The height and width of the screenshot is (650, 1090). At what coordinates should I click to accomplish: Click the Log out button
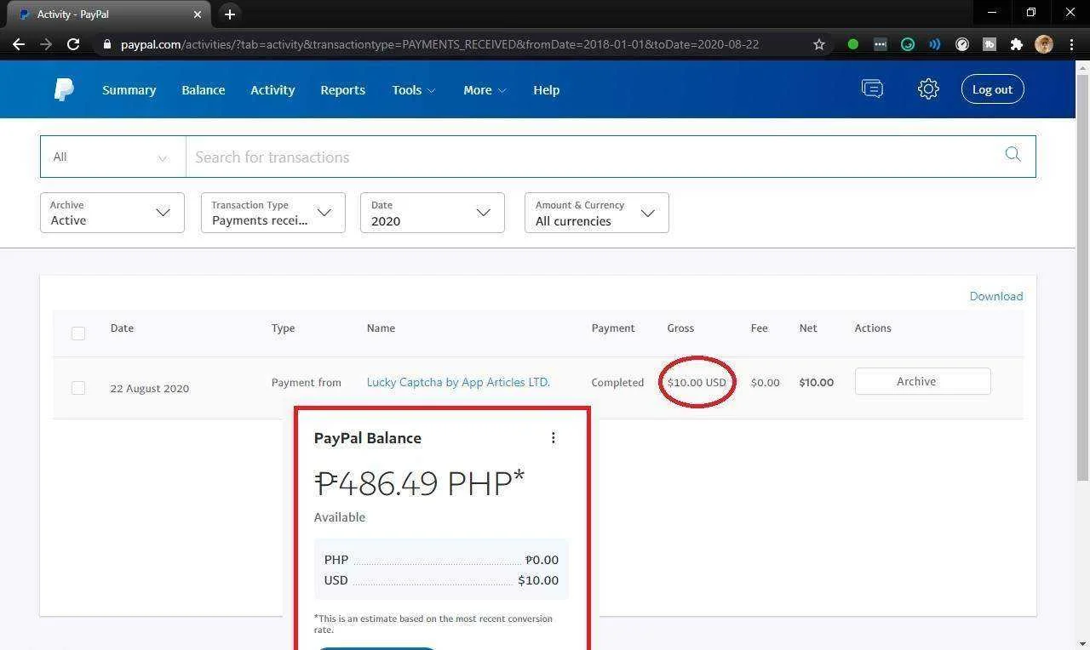tap(993, 89)
